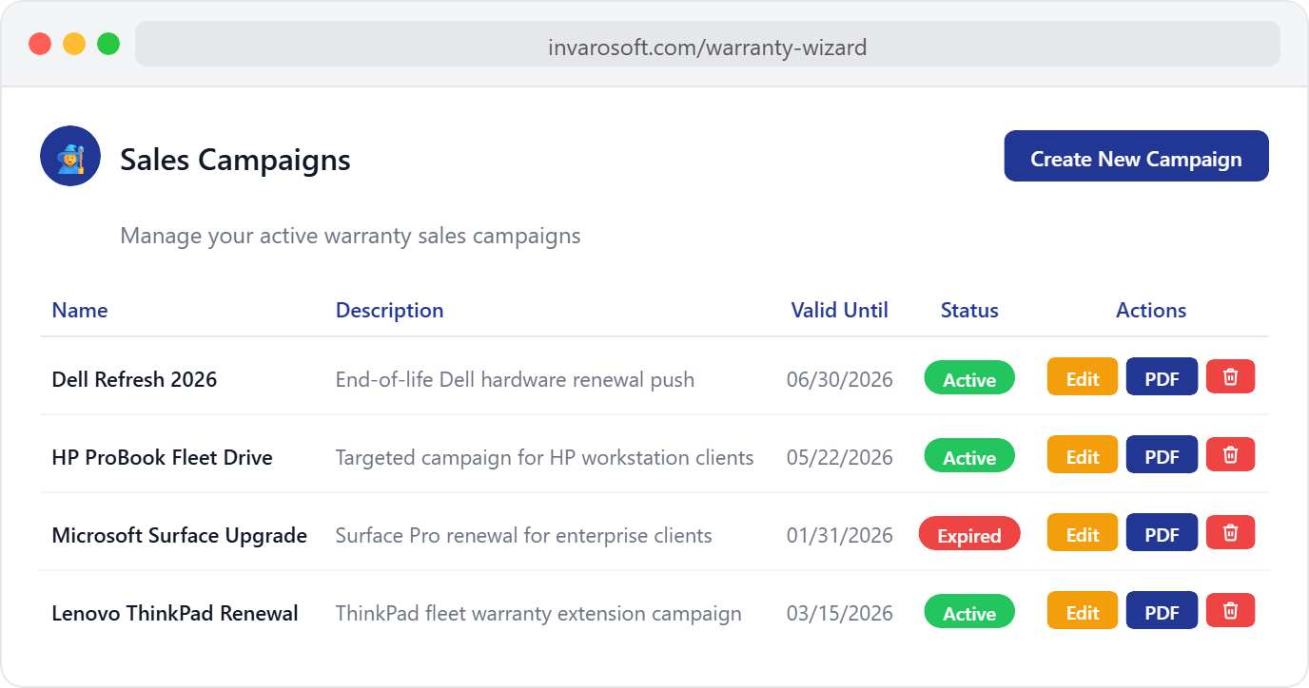Click the Name column header

(80, 311)
